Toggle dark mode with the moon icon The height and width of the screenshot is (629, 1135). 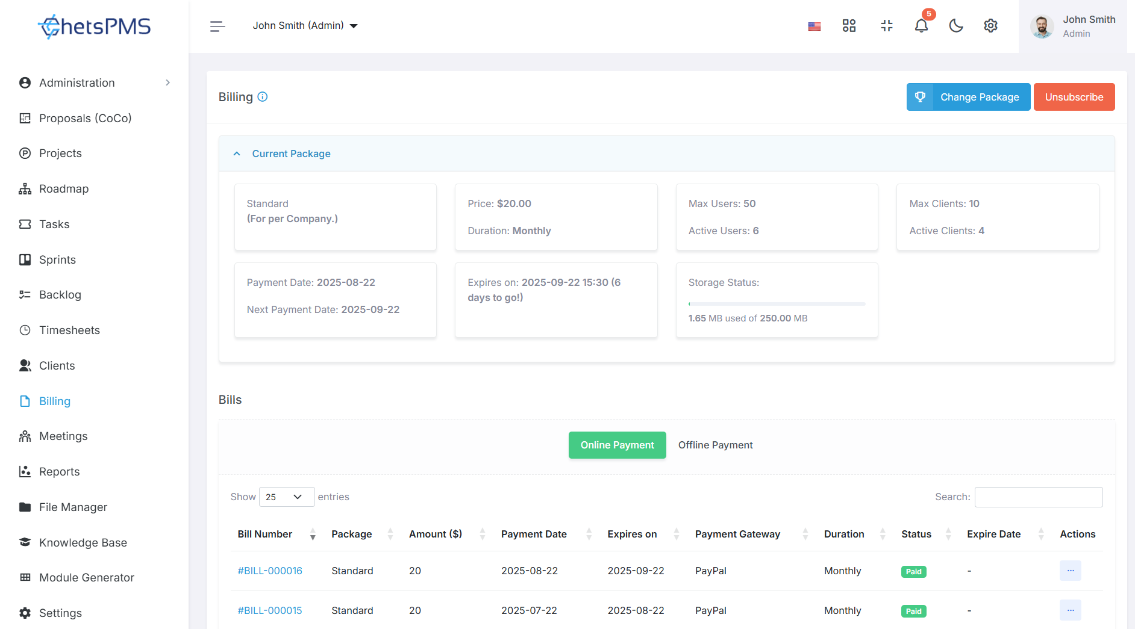(956, 26)
